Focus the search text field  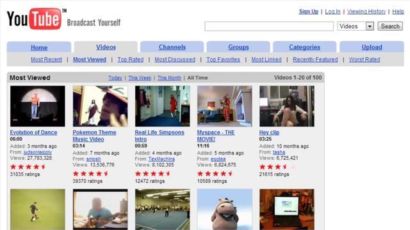[x=269, y=26]
